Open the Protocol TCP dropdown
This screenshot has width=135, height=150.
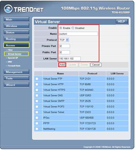click(64, 40)
